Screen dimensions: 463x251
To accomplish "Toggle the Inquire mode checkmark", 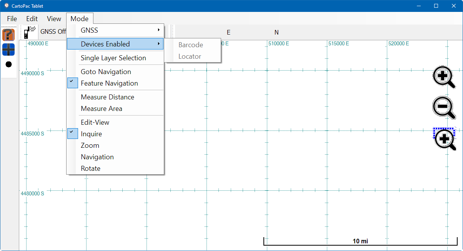I will click(91, 134).
